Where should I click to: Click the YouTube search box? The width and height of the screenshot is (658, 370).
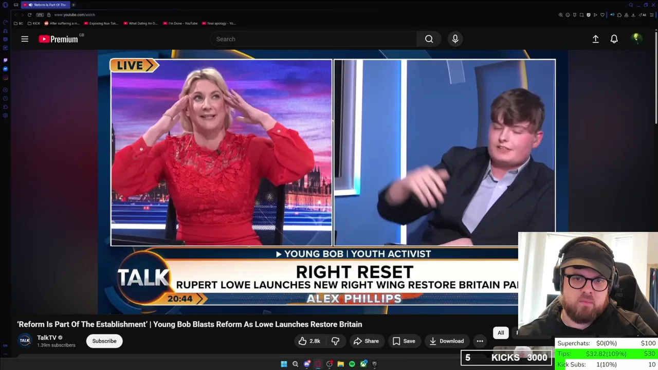tap(314, 39)
